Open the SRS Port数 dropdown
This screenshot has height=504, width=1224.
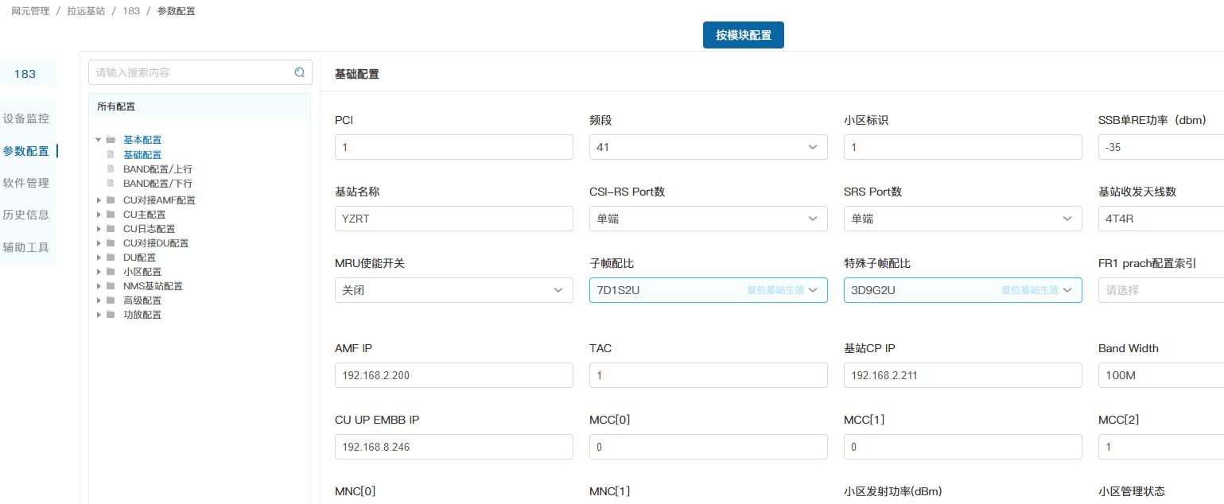pos(962,219)
